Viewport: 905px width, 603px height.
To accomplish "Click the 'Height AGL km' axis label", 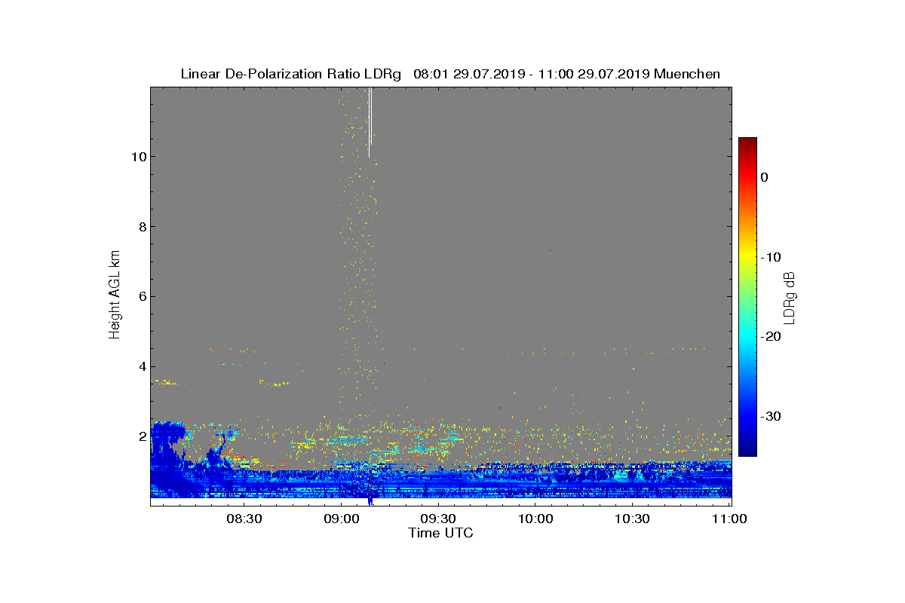I will pyautogui.click(x=115, y=296).
